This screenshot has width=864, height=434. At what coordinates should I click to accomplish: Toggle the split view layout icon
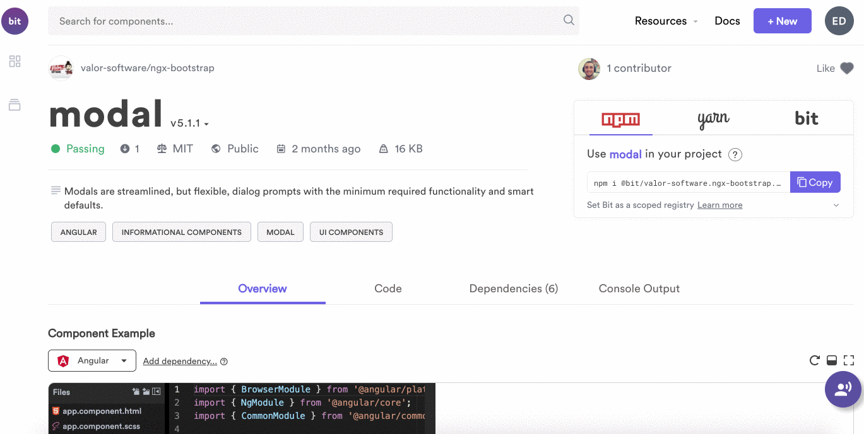832,360
